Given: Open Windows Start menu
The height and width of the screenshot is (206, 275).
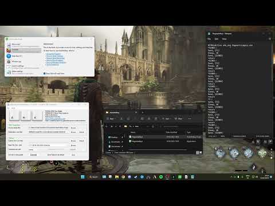Looking at the screenshot, I should pyautogui.click(x=82, y=177).
